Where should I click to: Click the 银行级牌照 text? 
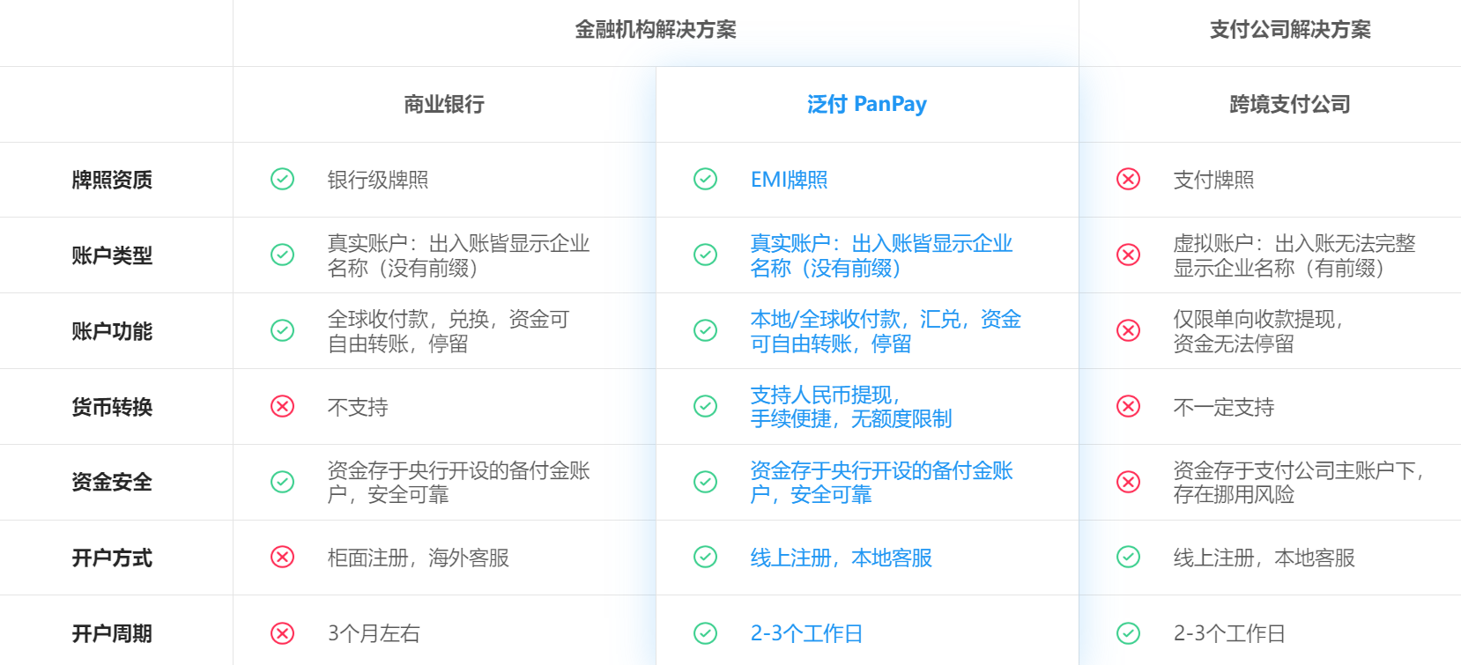[x=378, y=180]
